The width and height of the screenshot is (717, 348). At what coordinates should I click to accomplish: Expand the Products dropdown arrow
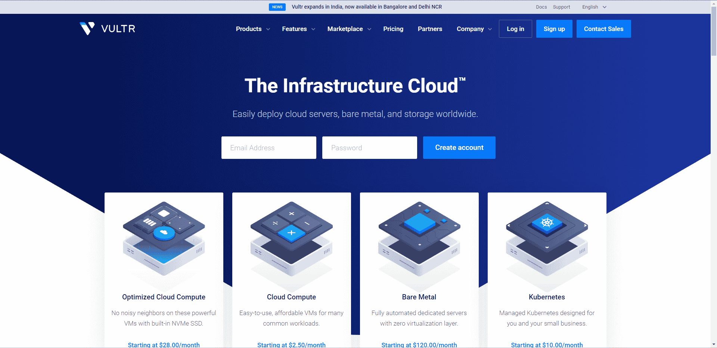pyautogui.click(x=268, y=29)
